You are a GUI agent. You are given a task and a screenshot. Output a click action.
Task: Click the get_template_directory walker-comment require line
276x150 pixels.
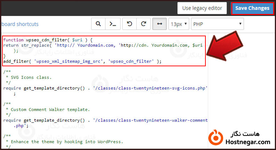click(105, 120)
